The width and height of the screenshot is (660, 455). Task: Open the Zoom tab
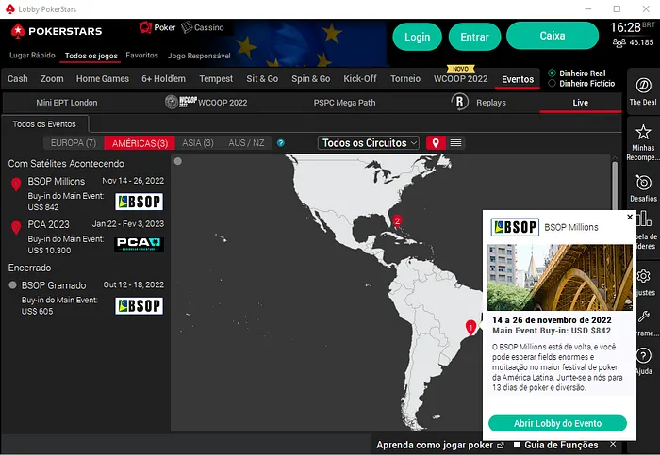pos(52,78)
